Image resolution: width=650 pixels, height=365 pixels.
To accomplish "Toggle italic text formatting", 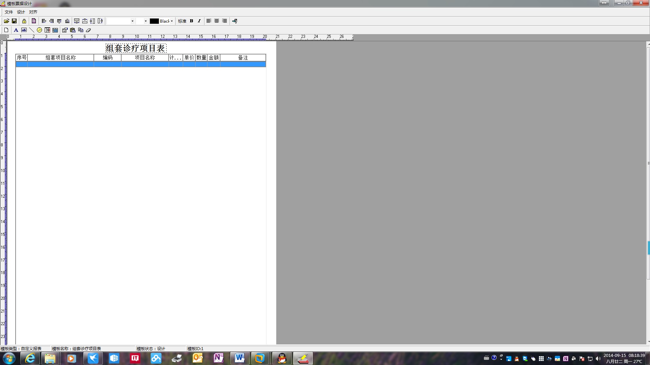I will [199, 21].
